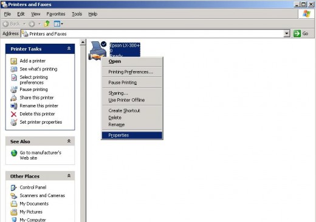Choose Create Shortcut in context menu
This screenshot has height=222, width=316.
pos(132,110)
